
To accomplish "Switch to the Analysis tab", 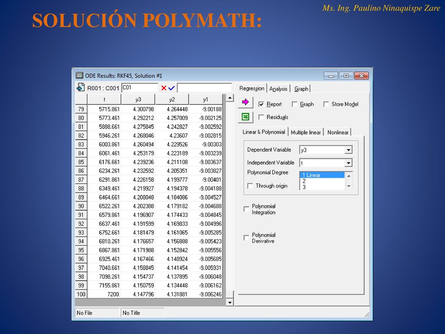I will [x=278, y=89].
